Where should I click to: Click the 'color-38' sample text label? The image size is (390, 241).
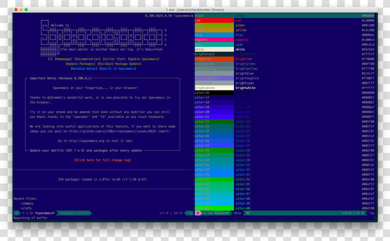[243, 198]
